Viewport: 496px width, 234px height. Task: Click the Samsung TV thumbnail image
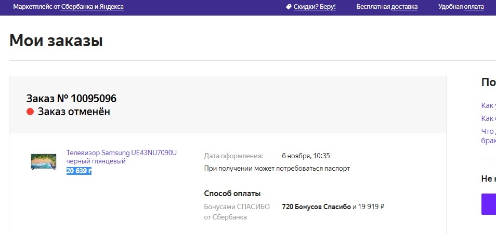[x=44, y=162]
